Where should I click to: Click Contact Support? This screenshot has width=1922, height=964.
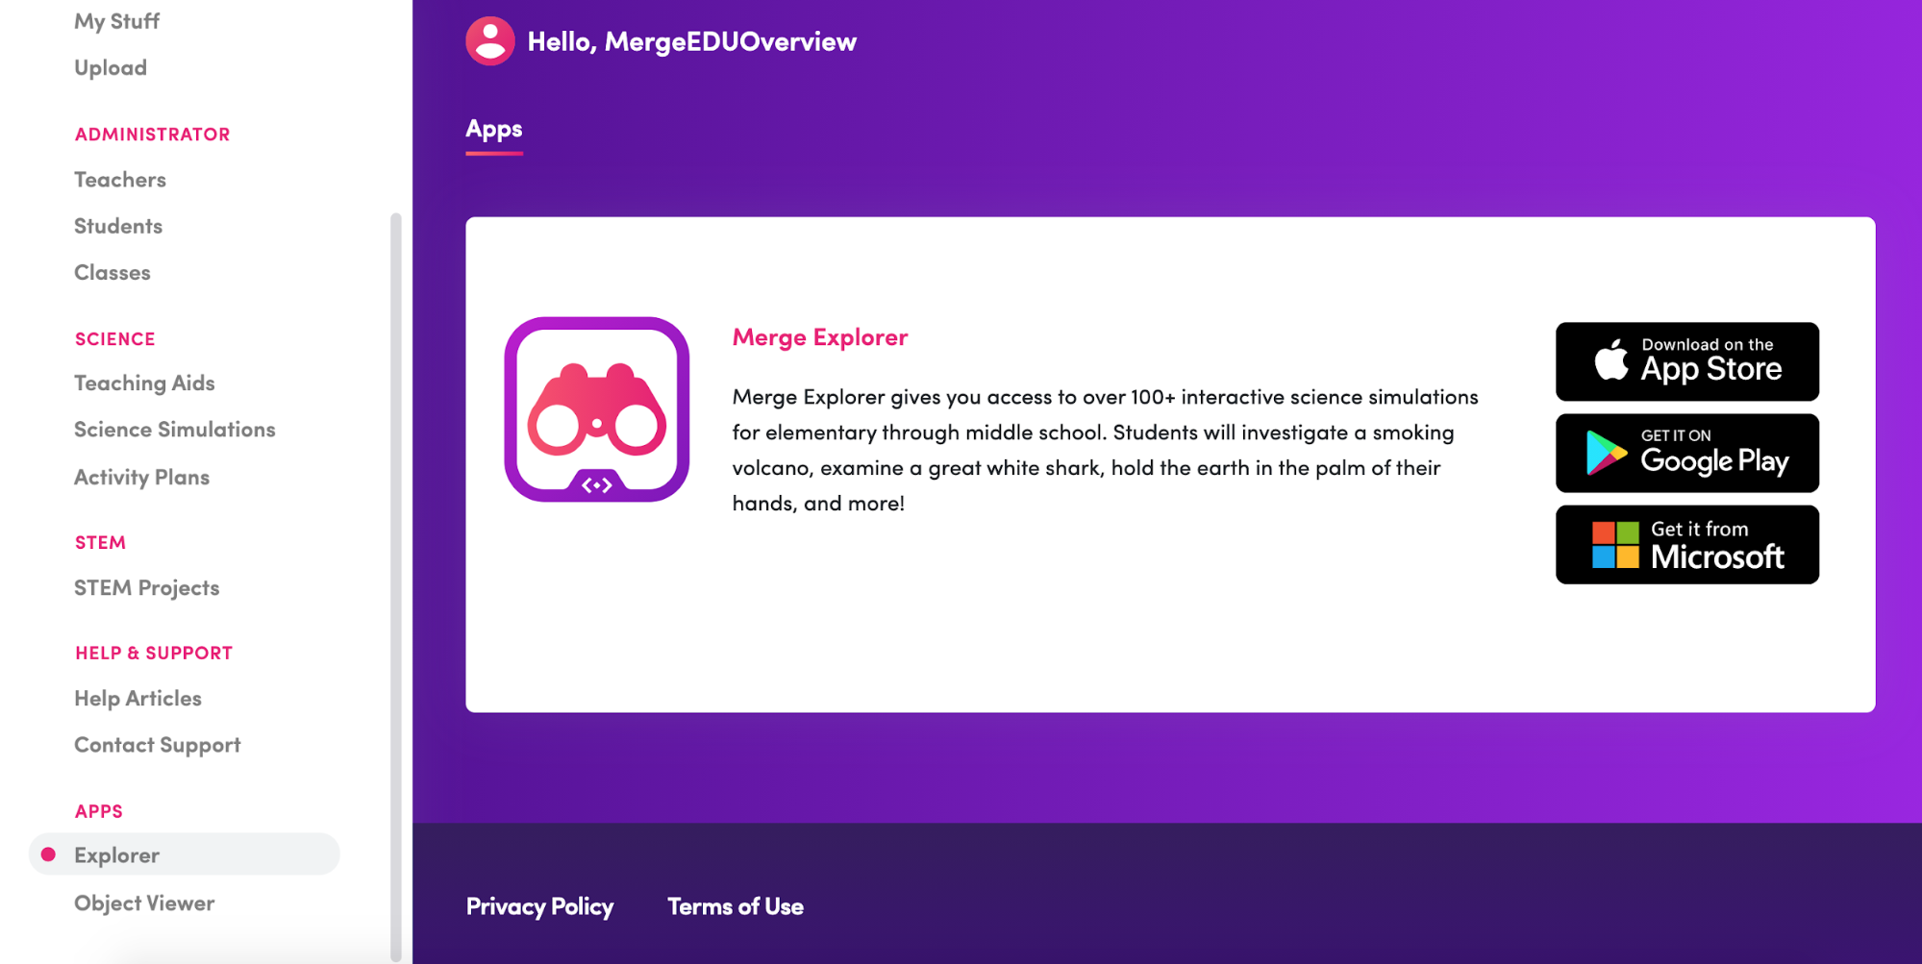pyautogui.click(x=157, y=745)
